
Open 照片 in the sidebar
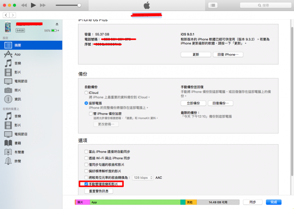(x=31, y=90)
